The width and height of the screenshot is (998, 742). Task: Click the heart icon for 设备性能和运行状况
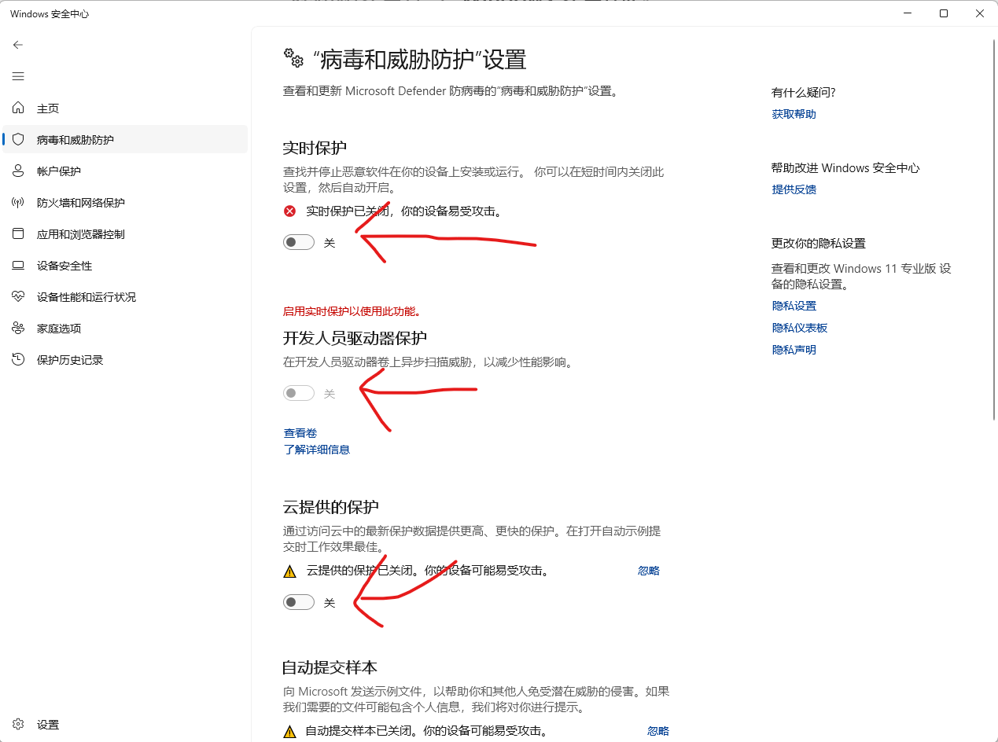[x=18, y=297]
